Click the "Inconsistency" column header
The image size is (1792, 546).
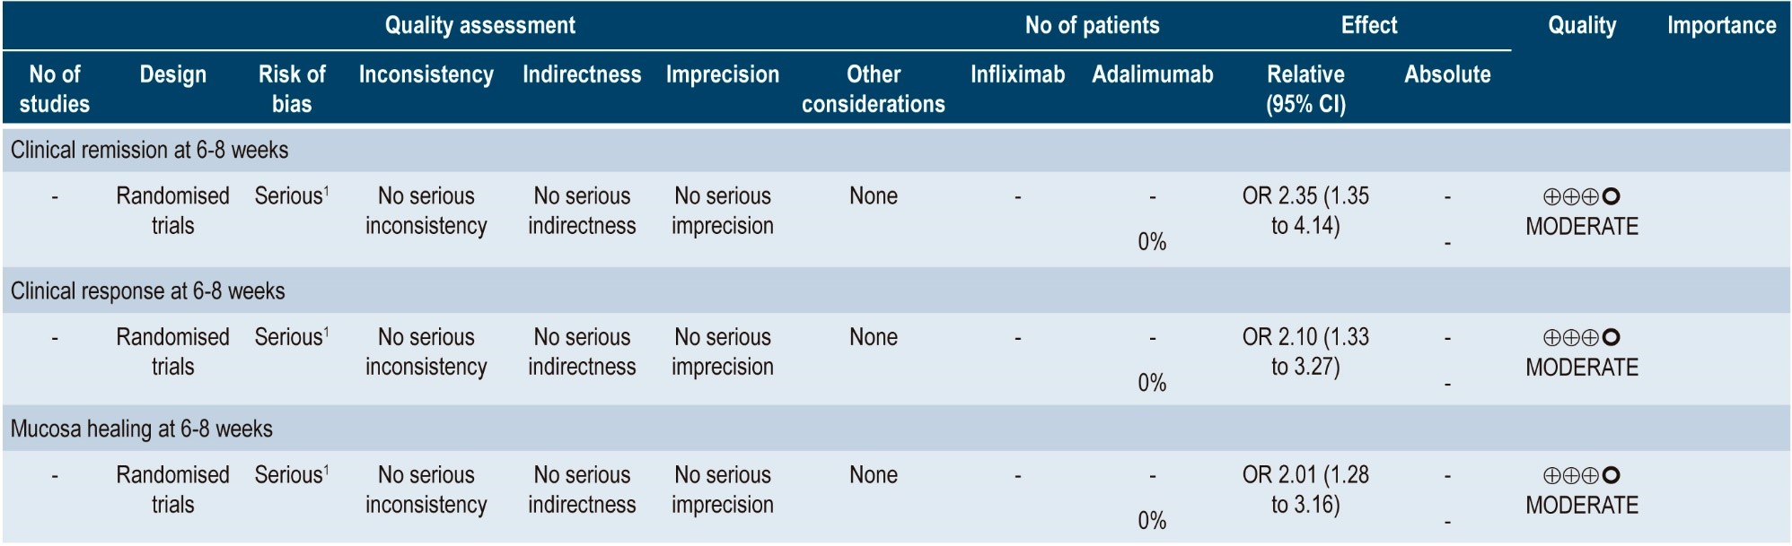click(x=426, y=74)
